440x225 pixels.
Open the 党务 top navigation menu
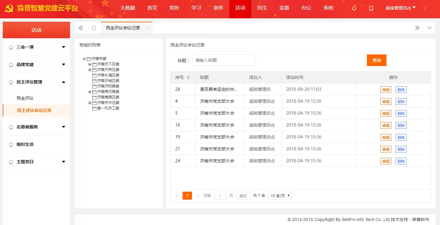point(174,8)
